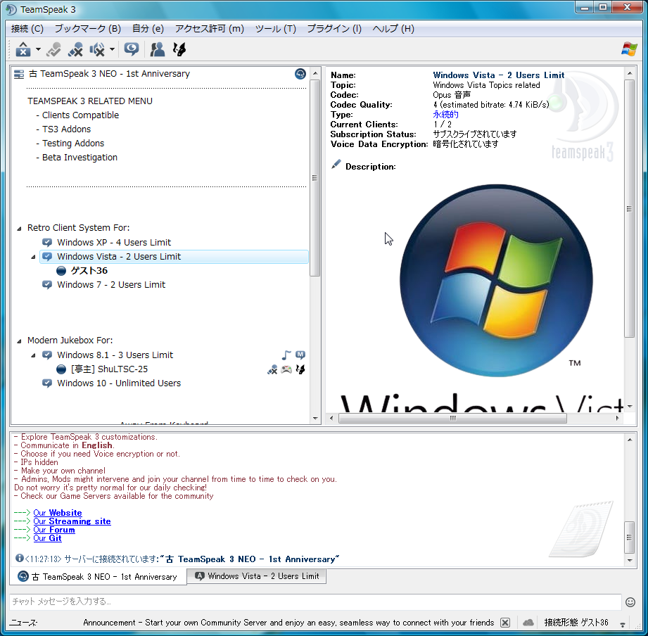Click the info pane horizontal scrollbar thumb
The height and width of the screenshot is (636, 648).
click(452, 418)
